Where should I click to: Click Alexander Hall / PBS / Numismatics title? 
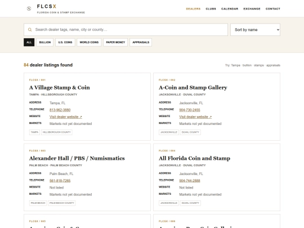(x=77, y=158)
